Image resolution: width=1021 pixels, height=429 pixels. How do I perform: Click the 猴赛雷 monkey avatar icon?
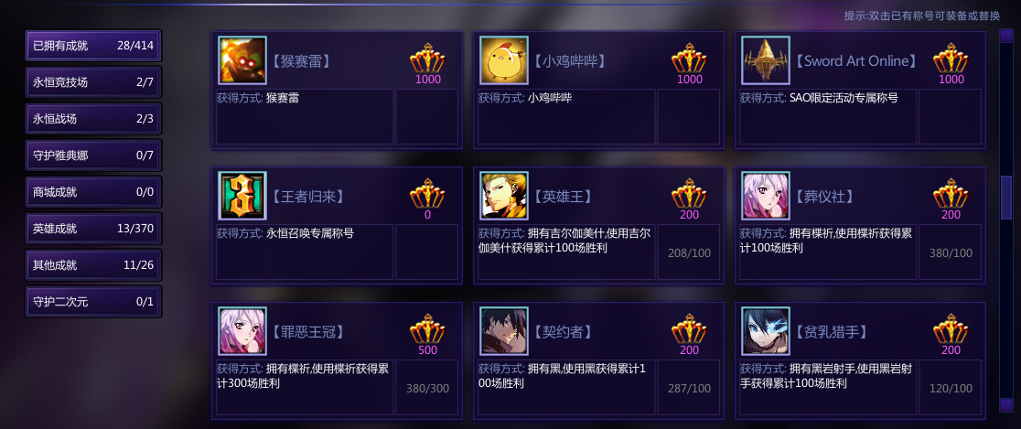(x=242, y=60)
